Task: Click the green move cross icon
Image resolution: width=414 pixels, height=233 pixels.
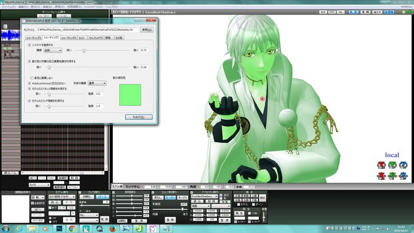Action: pyautogui.click(x=409, y=12)
